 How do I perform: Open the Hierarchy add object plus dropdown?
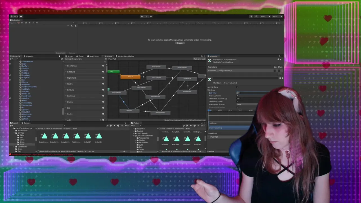click(x=12, y=59)
